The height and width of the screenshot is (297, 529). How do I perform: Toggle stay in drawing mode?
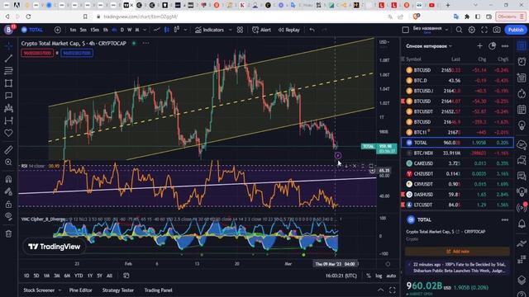8,191
